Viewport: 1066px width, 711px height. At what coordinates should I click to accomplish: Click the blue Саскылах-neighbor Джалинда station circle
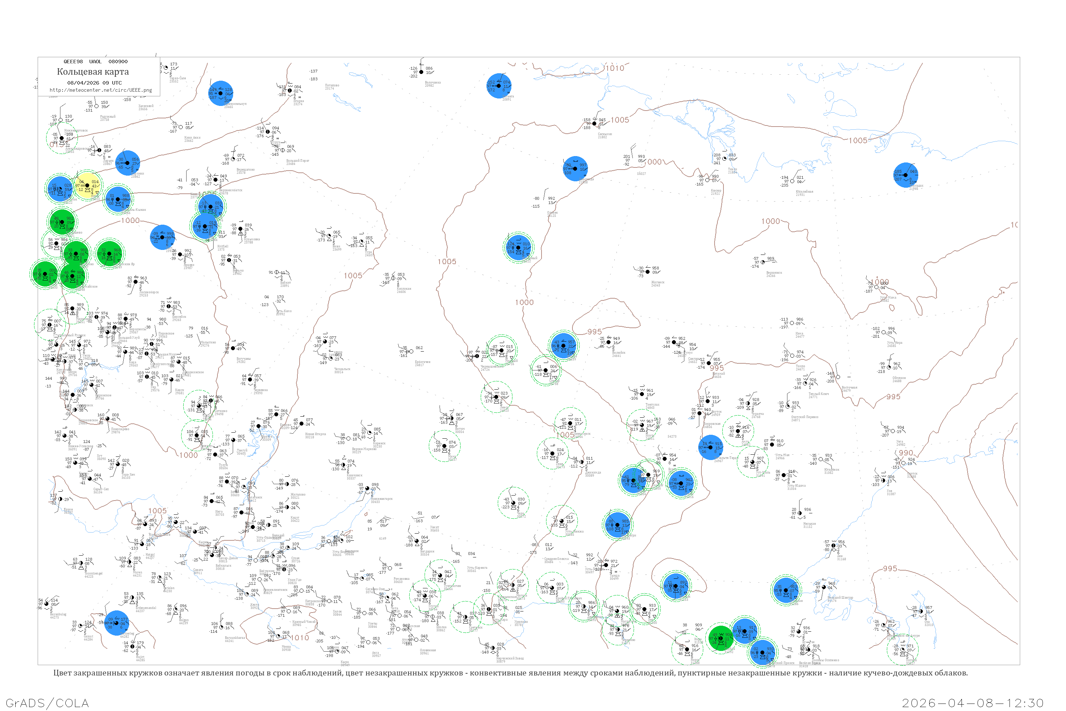point(575,169)
